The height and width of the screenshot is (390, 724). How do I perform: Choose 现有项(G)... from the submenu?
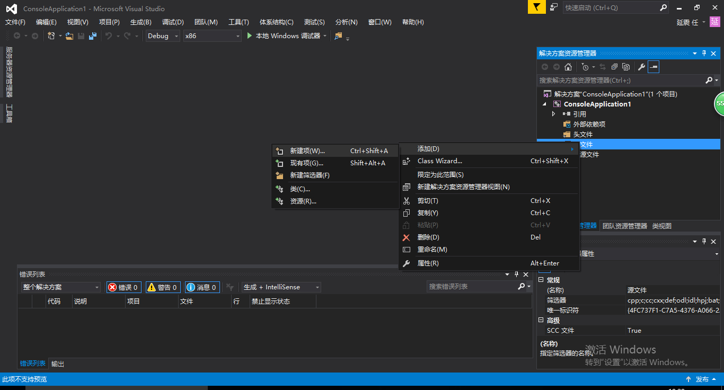click(335, 163)
